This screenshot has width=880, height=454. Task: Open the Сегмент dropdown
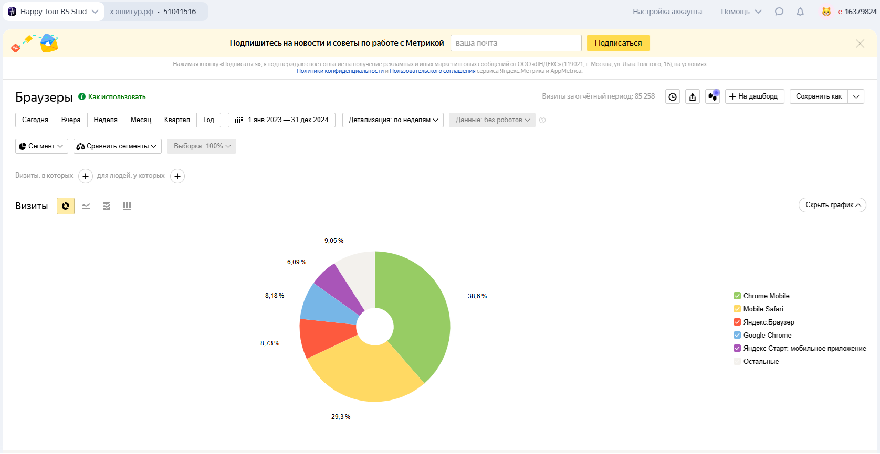coord(41,146)
